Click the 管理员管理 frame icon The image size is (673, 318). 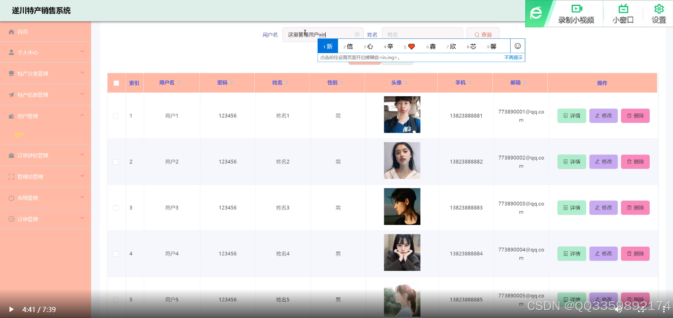(11, 177)
